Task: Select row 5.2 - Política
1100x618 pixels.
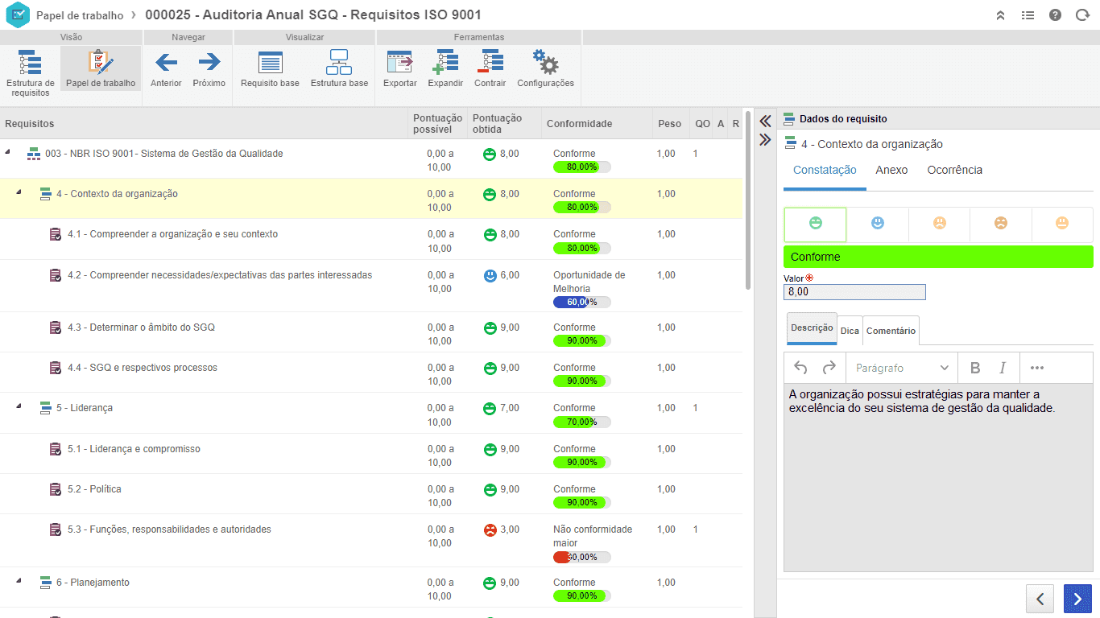Action: [370, 495]
